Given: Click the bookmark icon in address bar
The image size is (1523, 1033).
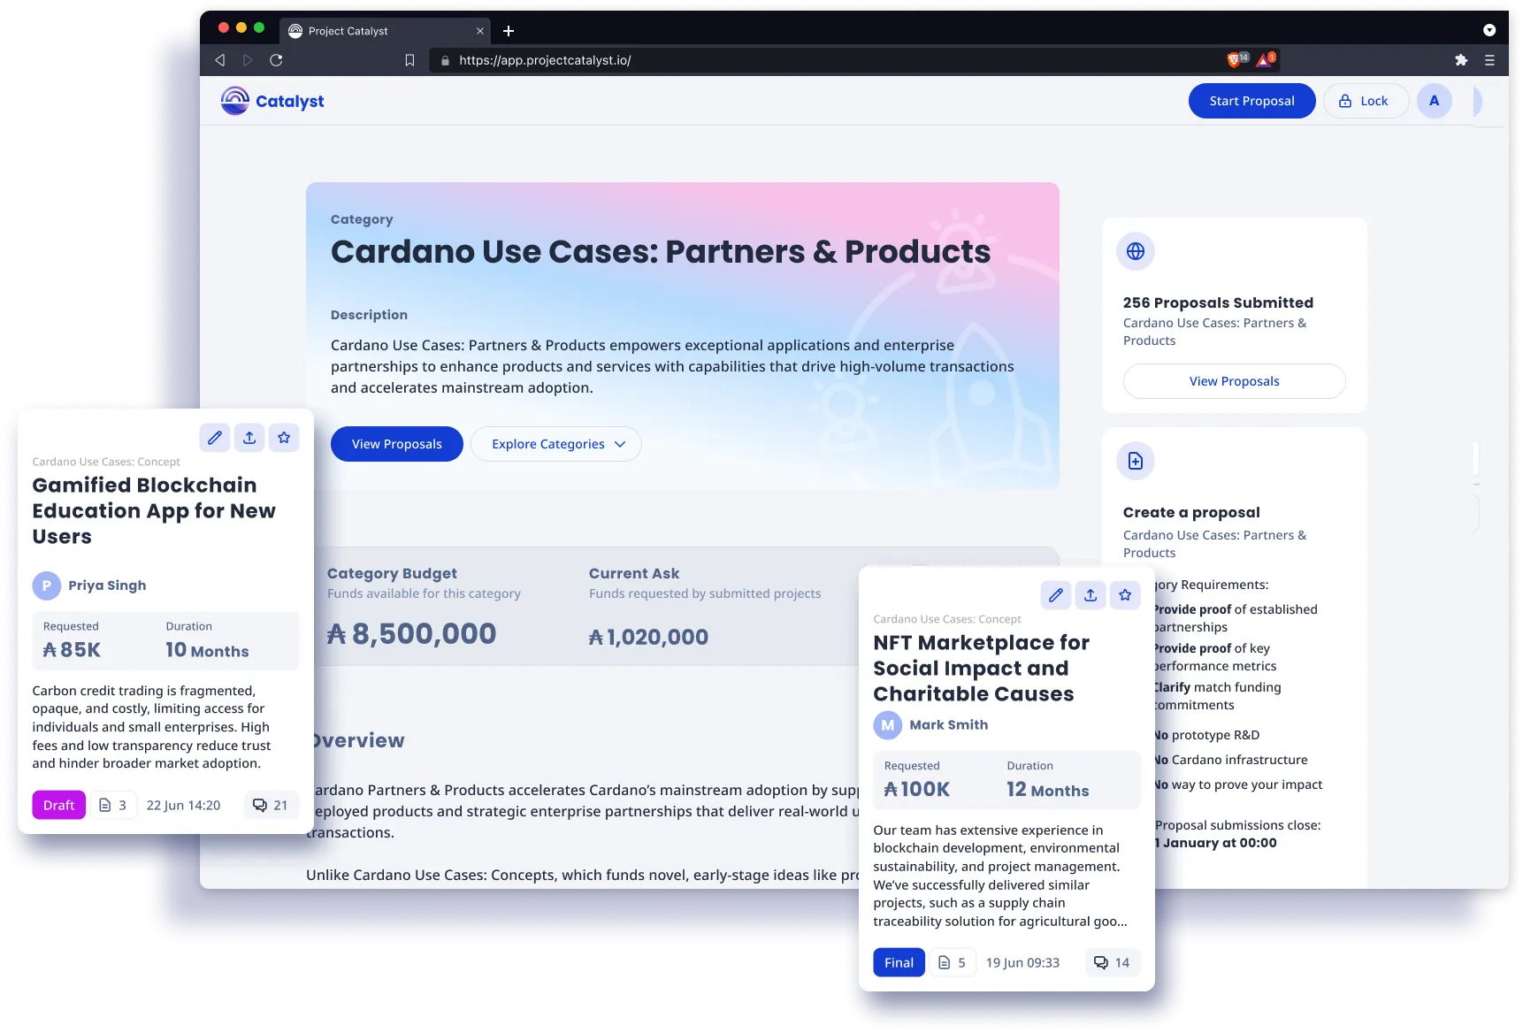Looking at the screenshot, I should coord(409,60).
